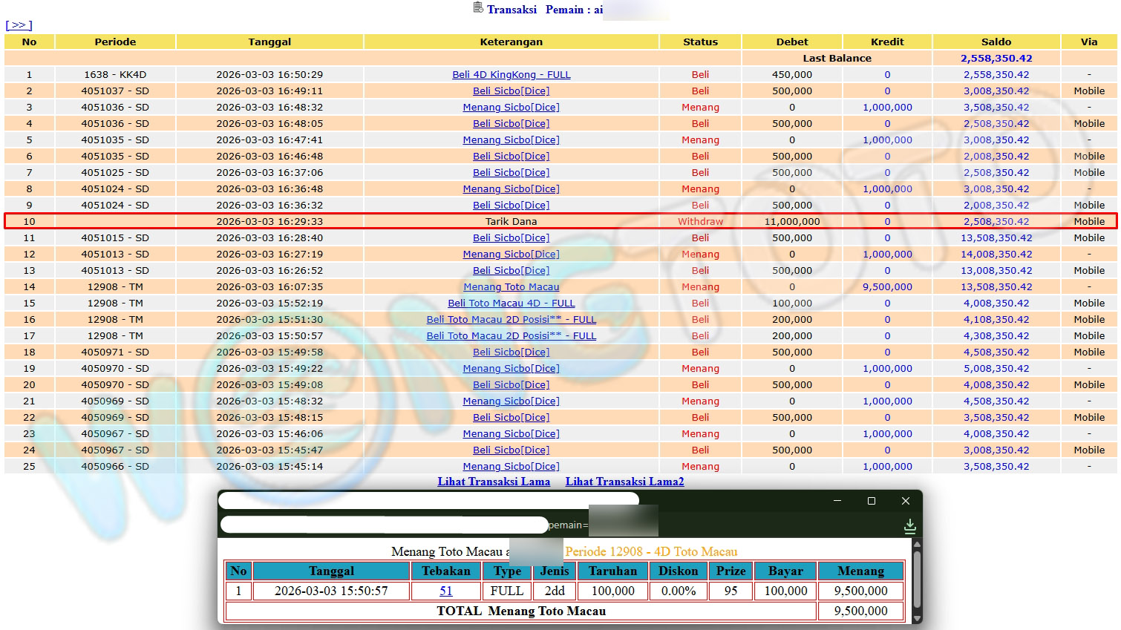
Task: Open Beli Toto Macau 4D - FULL link
Action: [511, 303]
